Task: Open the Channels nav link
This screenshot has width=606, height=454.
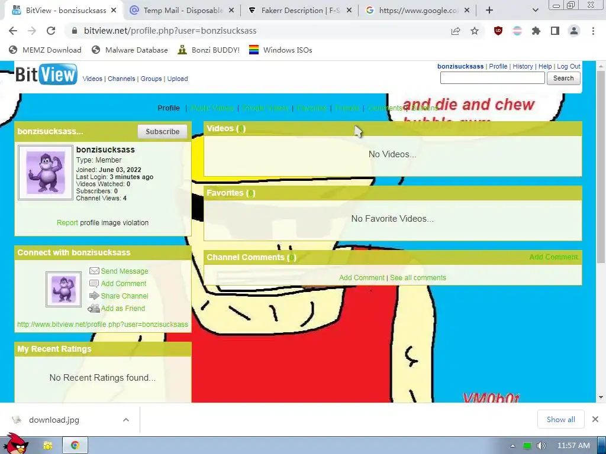Action: click(x=121, y=79)
